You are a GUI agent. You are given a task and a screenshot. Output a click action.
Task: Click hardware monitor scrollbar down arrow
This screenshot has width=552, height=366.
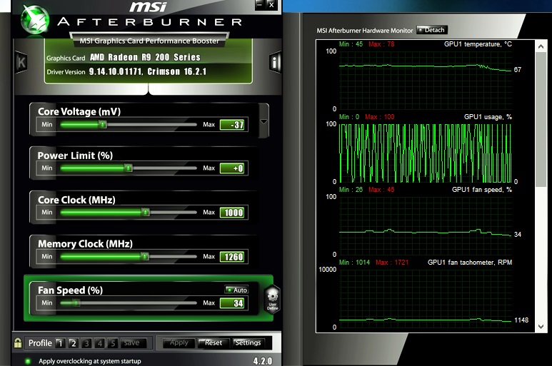point(541,327)
